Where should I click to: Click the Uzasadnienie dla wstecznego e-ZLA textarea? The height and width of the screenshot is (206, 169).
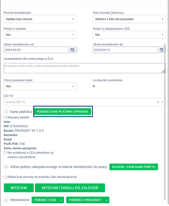tap(85, 68)
